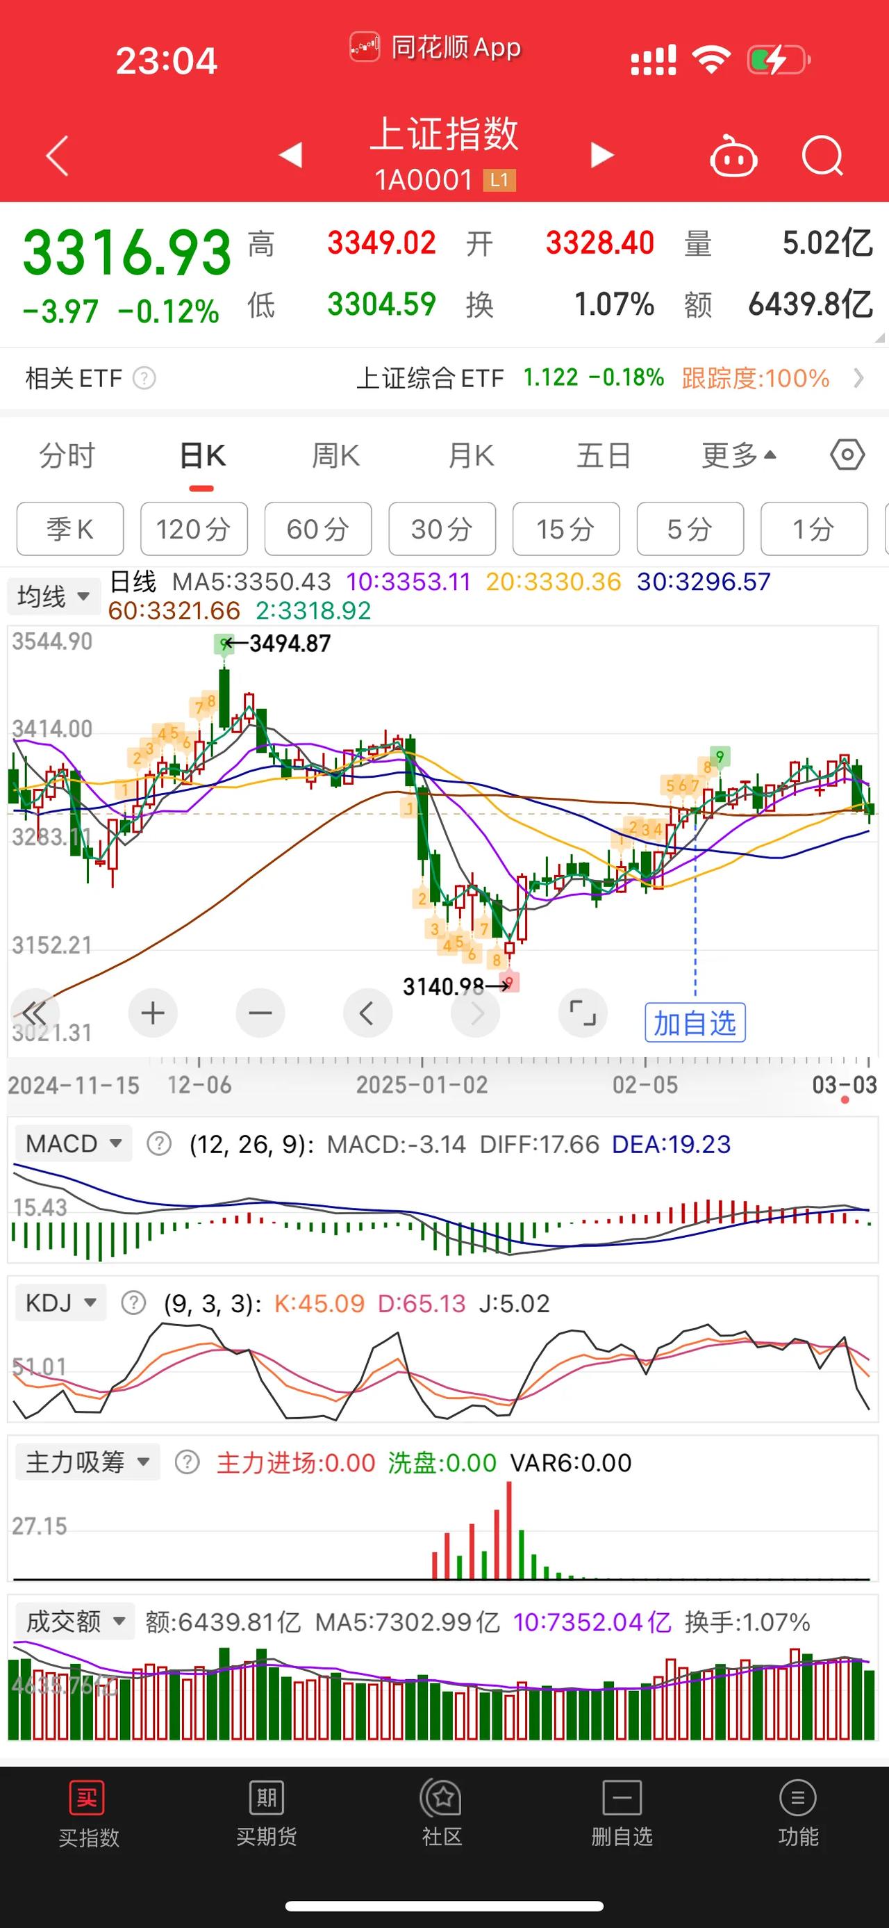Screen dimensions: 889x1928
Task: Open 社区 community tab
Action: [442, 1814]
